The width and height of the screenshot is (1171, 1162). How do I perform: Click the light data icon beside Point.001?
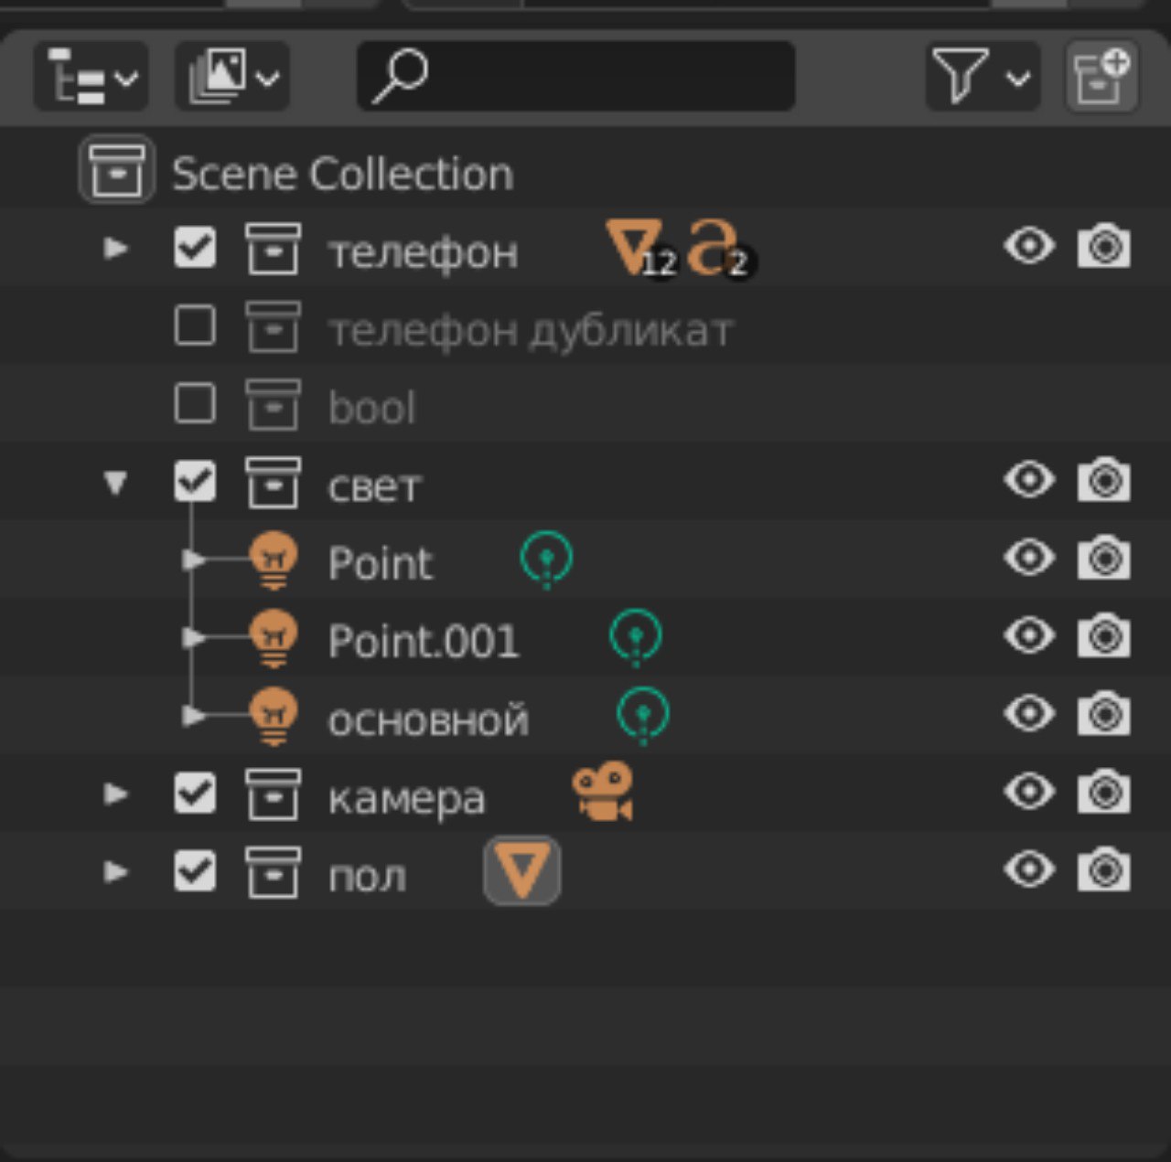(x=636, y=636)
